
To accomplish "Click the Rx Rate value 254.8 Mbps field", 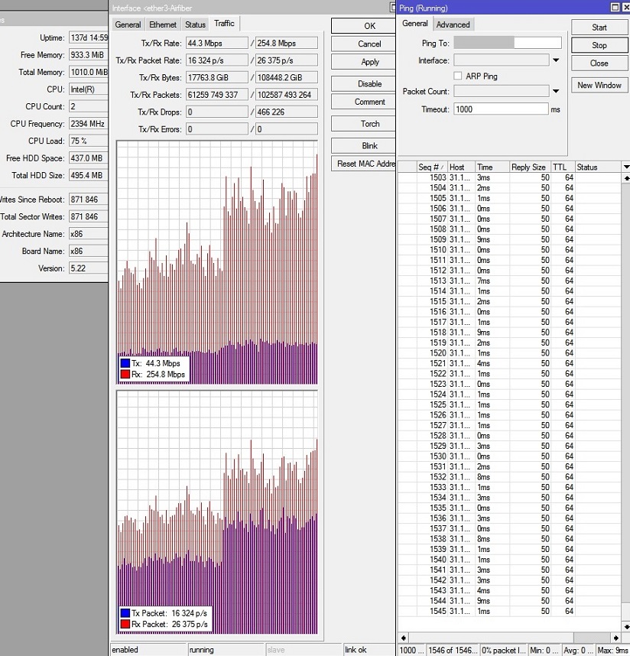I will click(286, 43).
